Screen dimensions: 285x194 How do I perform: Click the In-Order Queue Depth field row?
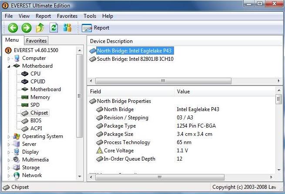tap(181, 159)
